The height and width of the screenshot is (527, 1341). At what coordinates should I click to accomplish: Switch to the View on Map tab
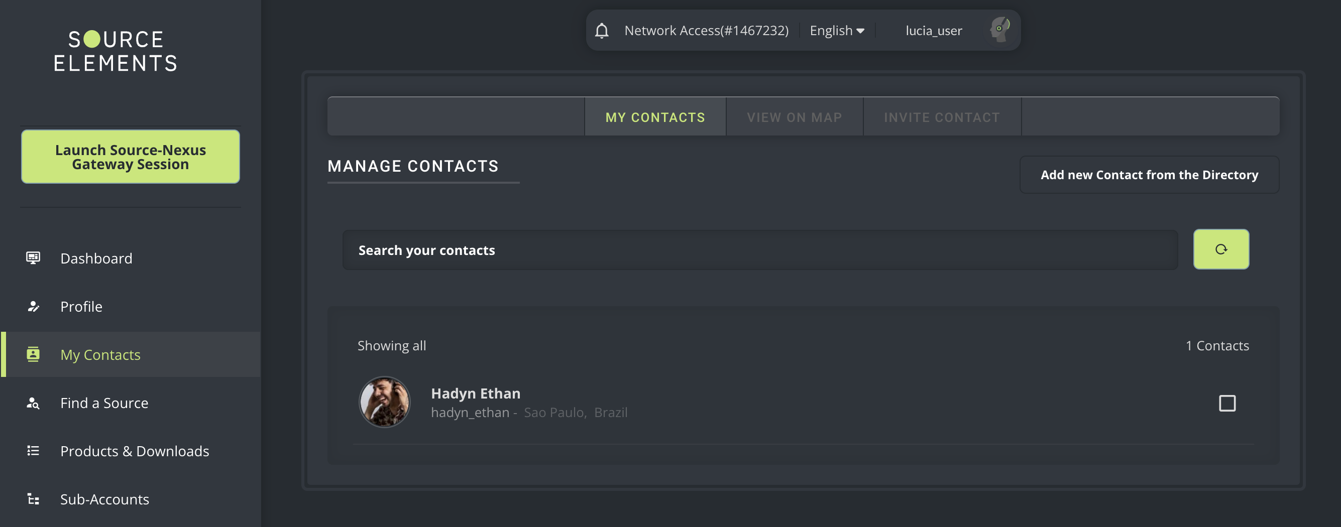tap(795, 117)
